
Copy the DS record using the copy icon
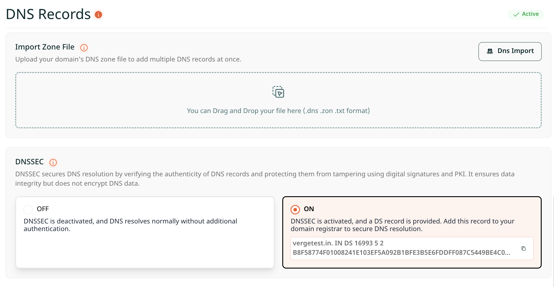coord(523,249)
